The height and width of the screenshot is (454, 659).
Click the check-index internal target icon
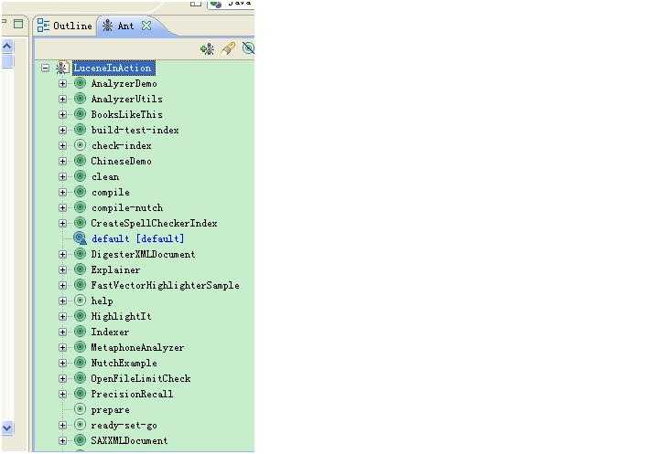(80, 145)
